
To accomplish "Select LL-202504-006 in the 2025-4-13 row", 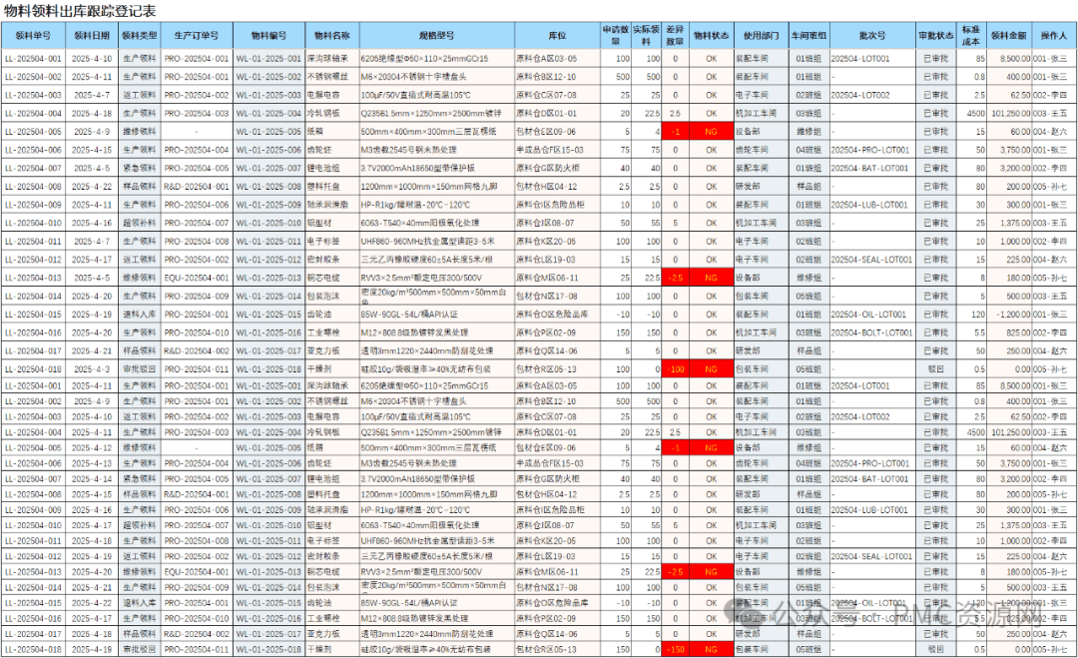I will pyautogui.click(x=33, y=463).
